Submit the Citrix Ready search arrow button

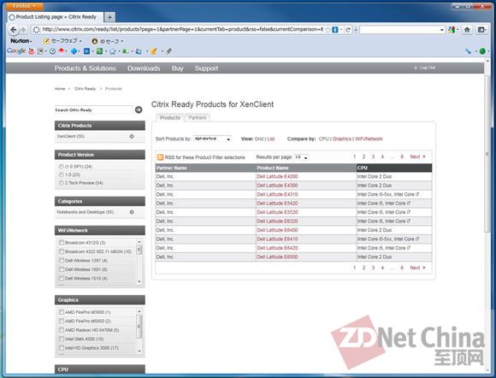pyautogui.click(x=139, y=109)
